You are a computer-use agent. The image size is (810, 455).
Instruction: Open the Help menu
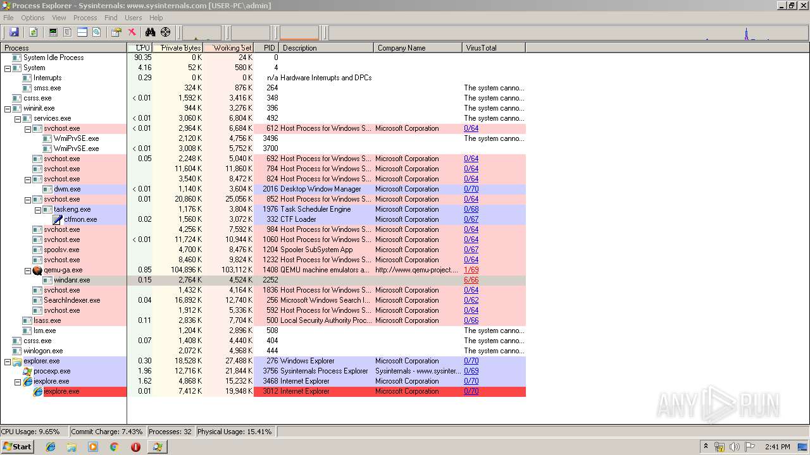point(156,18)
